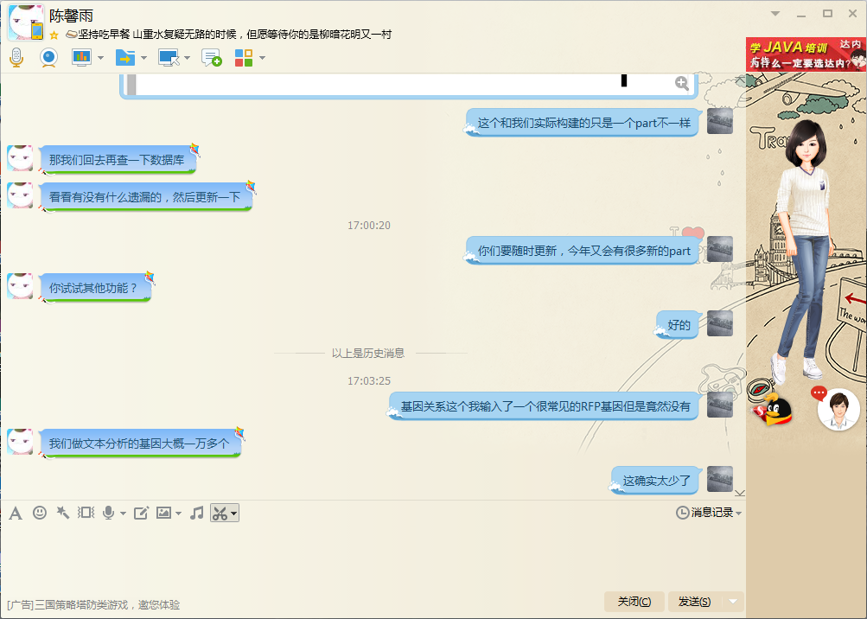Click the send file folder icon
The width and height of the screenshot is (867, 619).
coord(124,58)
